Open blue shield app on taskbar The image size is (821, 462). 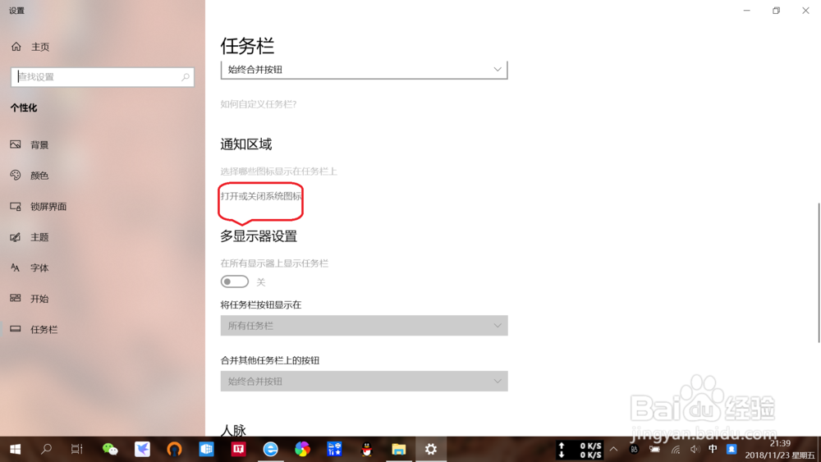(206, 449)
